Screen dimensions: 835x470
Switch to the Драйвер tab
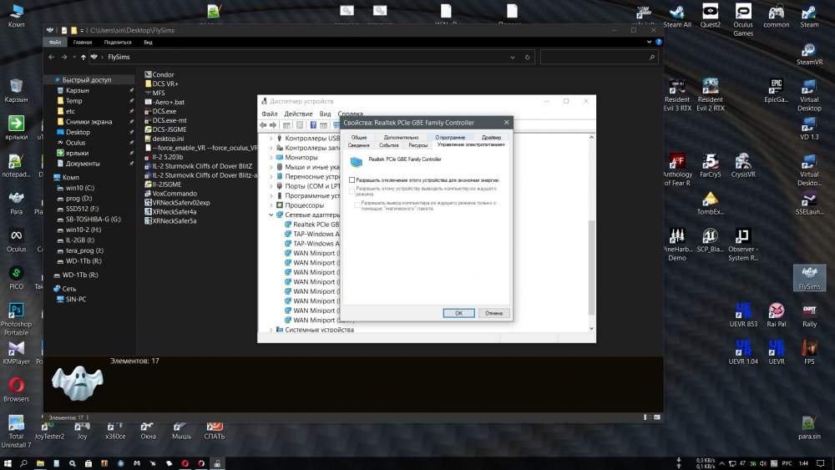[x=491, y=137]
